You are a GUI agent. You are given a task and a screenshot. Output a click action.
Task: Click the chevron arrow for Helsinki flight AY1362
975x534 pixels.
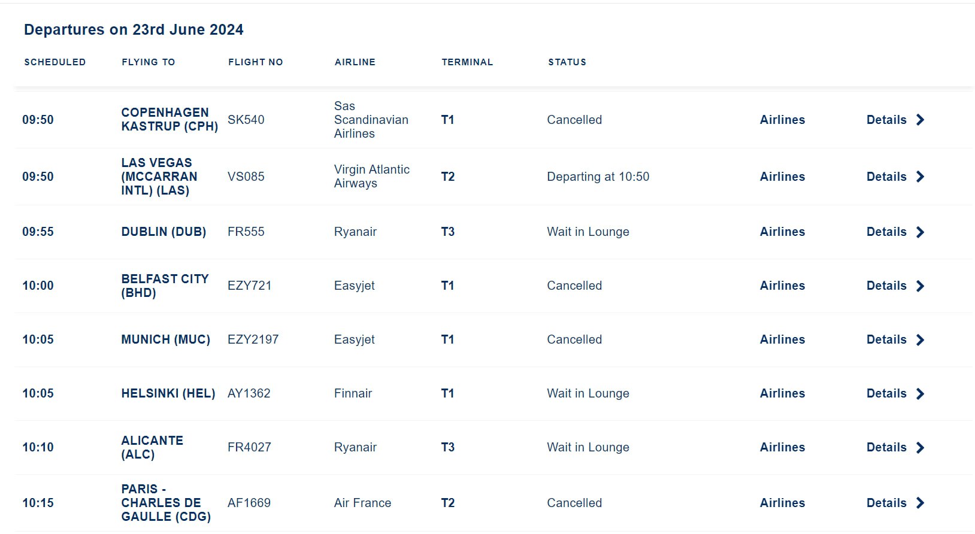click(x=921, y=393)
